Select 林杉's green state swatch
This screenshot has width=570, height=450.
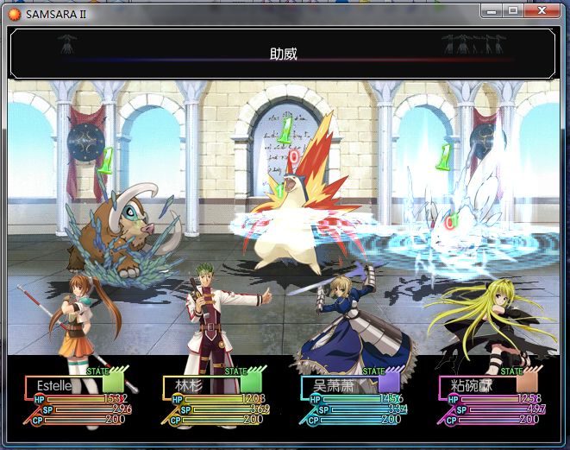pos(251,383)
